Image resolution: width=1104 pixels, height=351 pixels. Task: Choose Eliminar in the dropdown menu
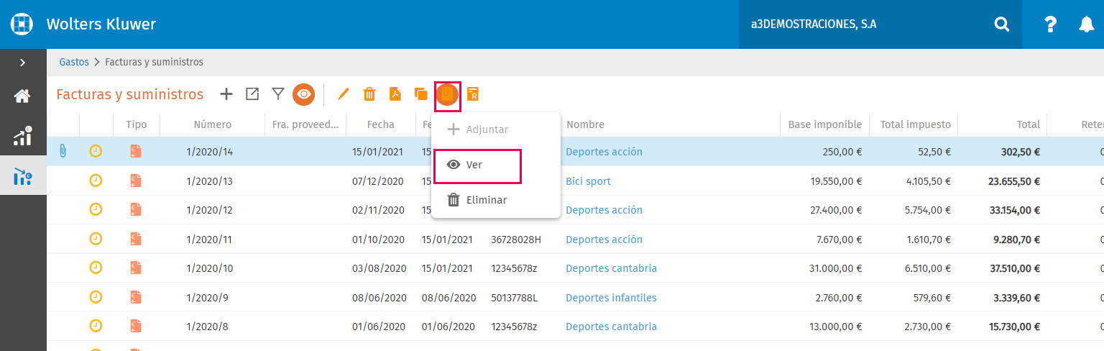point(495,200)
